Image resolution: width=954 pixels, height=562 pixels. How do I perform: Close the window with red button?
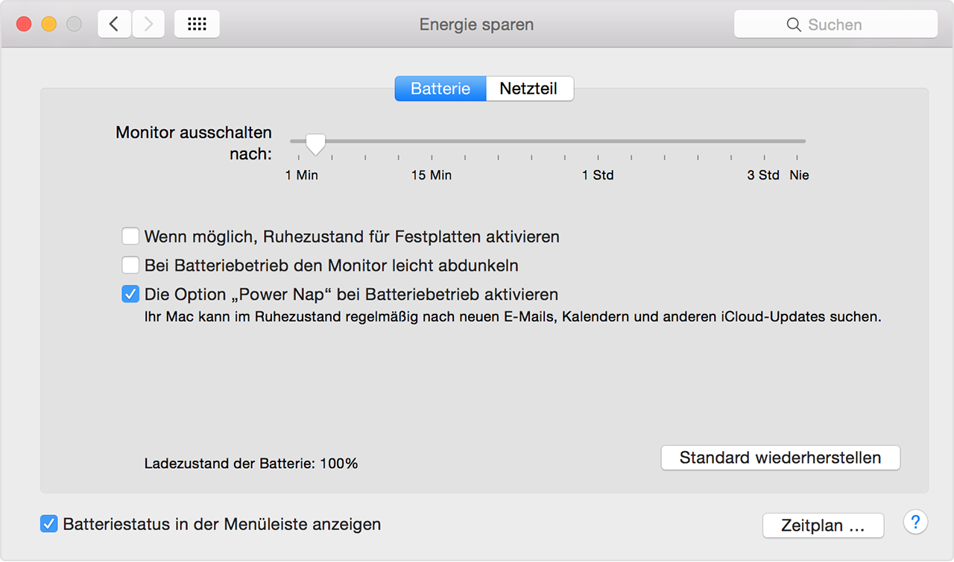click(24, 24)
